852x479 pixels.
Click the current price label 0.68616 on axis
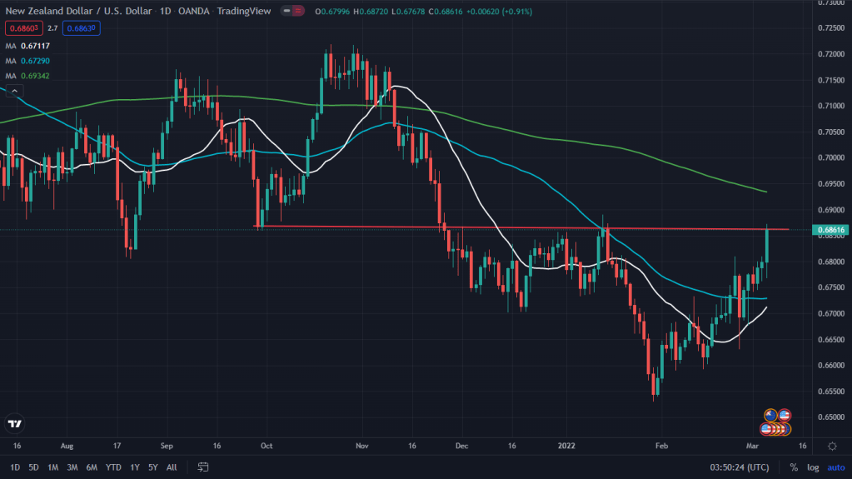tap(830, 229)
